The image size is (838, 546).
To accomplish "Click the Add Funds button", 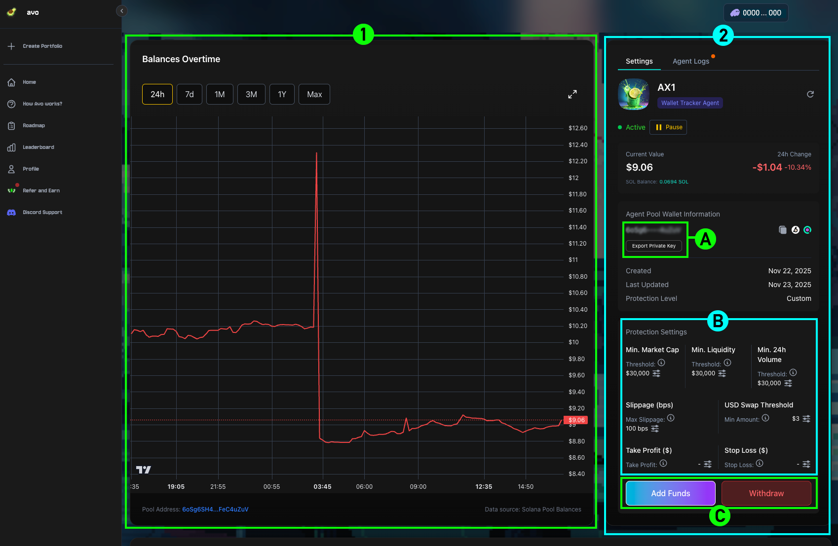I will (670, 493).
